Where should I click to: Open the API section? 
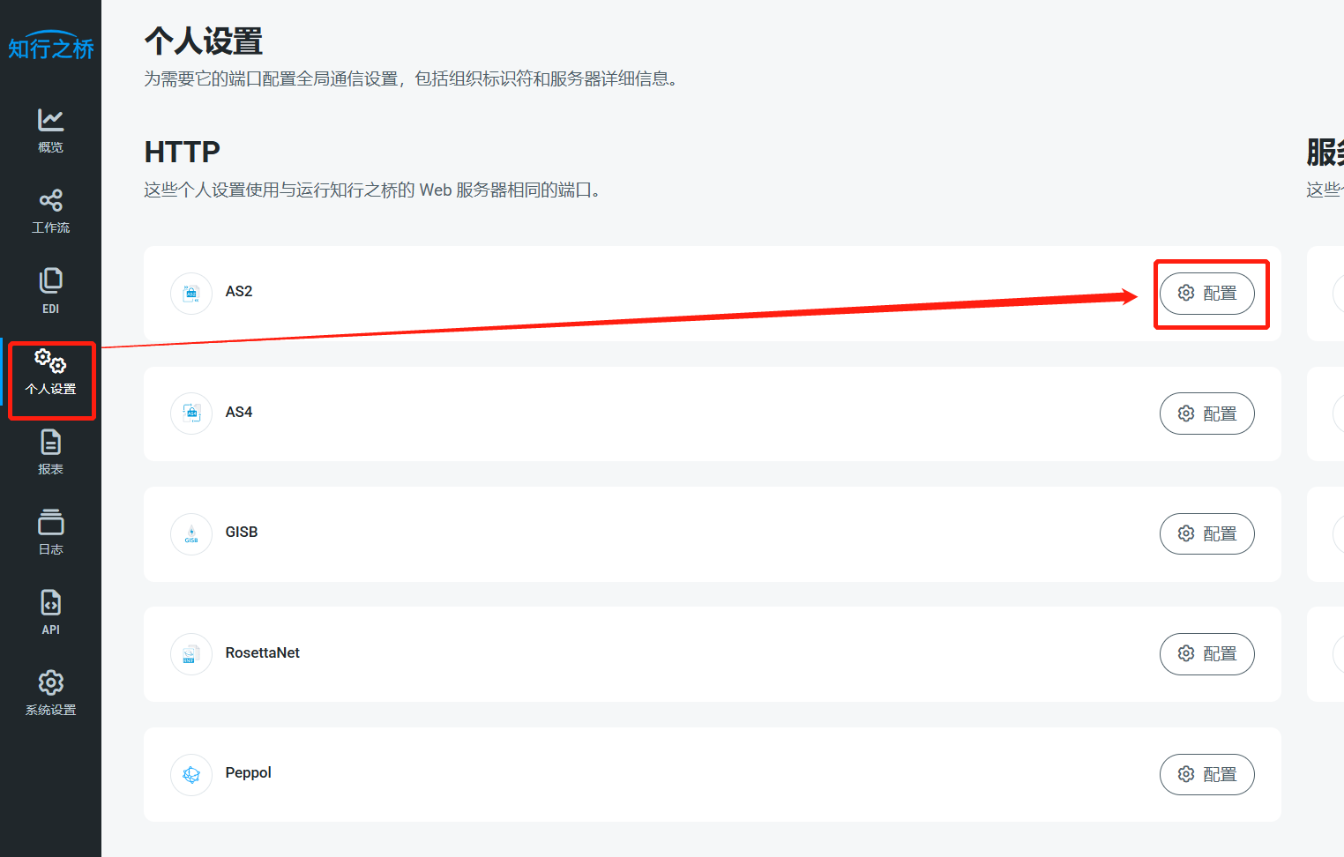coord(50,612)
